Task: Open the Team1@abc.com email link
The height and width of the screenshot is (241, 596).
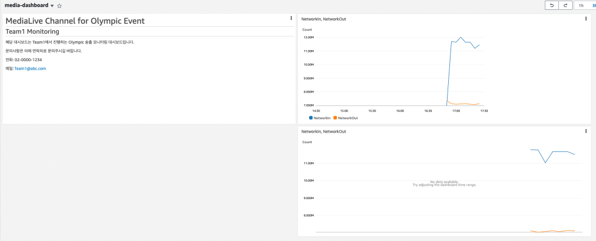Action: pos(30,69)
